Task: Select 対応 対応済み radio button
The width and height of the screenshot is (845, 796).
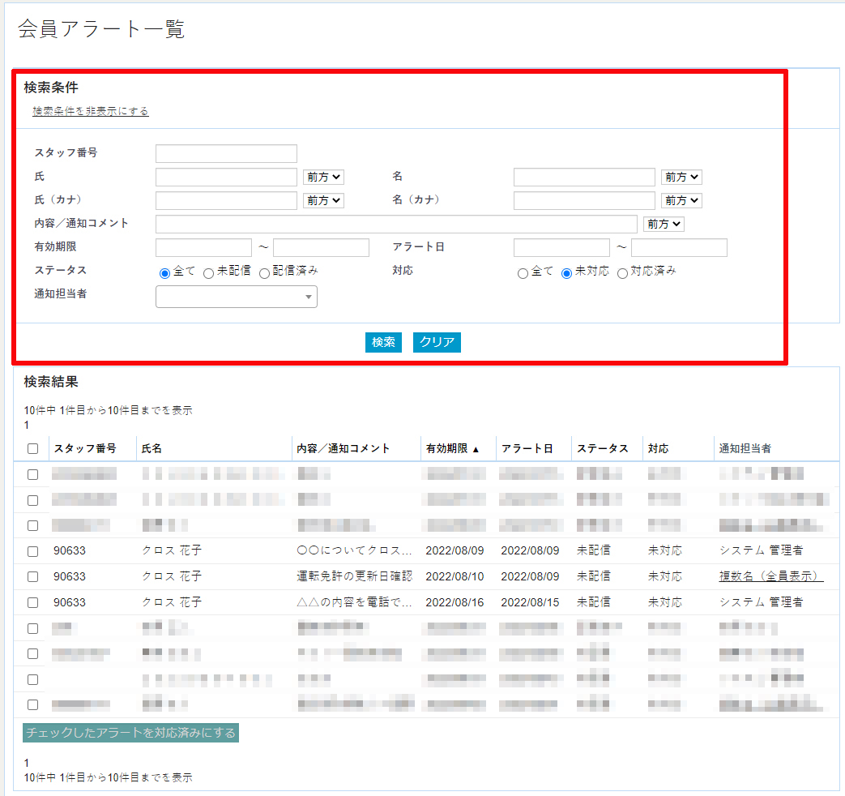Action: coord(622,273)
